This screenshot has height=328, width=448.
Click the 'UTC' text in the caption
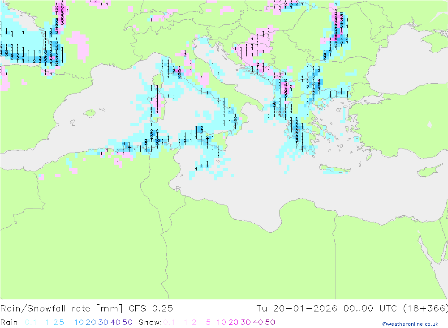pyautogui.click(x=388, y=309)
